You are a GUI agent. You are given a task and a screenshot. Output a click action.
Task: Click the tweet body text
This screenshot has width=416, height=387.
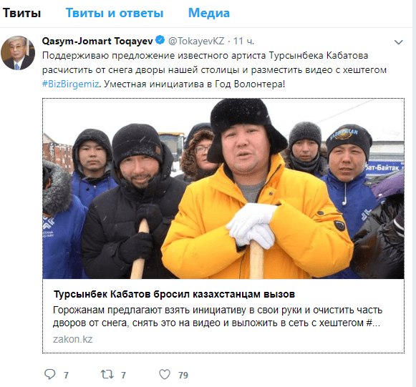pyautogui.click(x=214, y=69)
